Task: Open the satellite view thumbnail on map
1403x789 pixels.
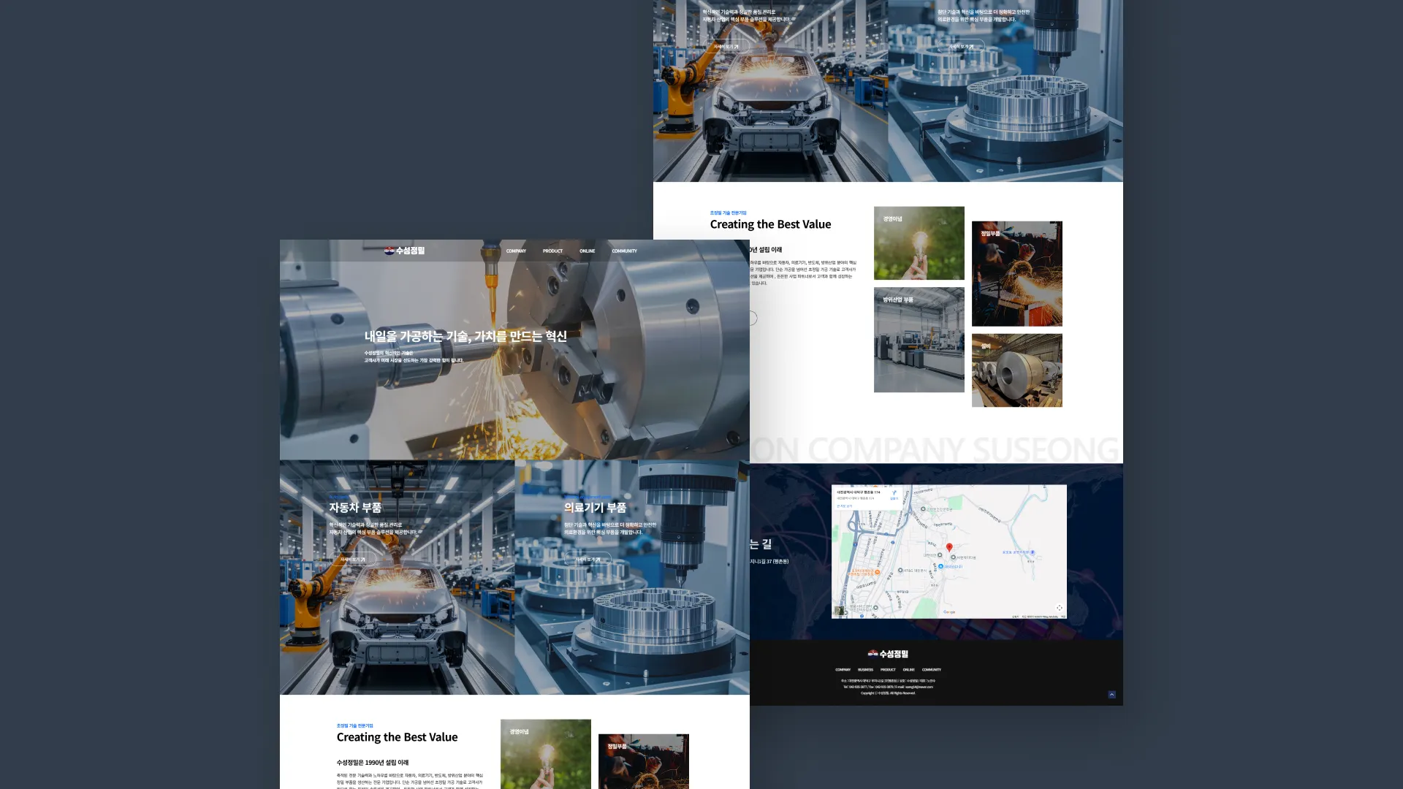Action: click(840, 611)
